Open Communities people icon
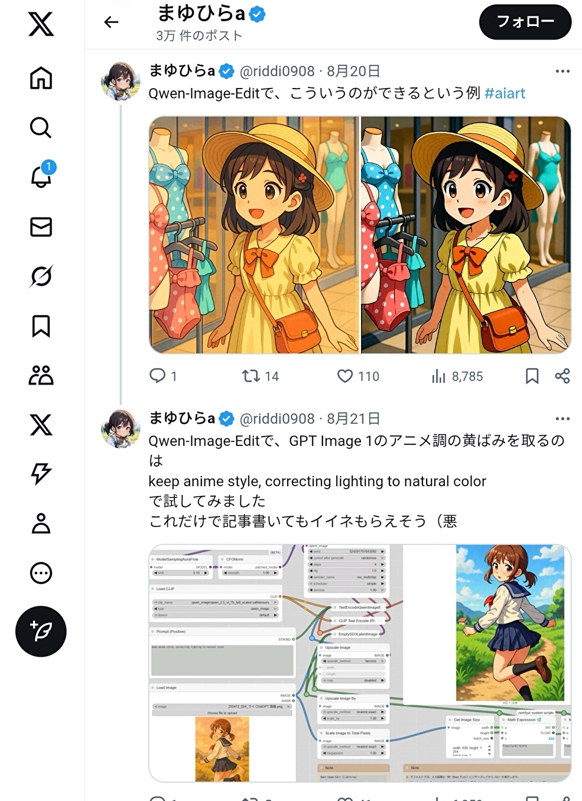 click(41, 375)
